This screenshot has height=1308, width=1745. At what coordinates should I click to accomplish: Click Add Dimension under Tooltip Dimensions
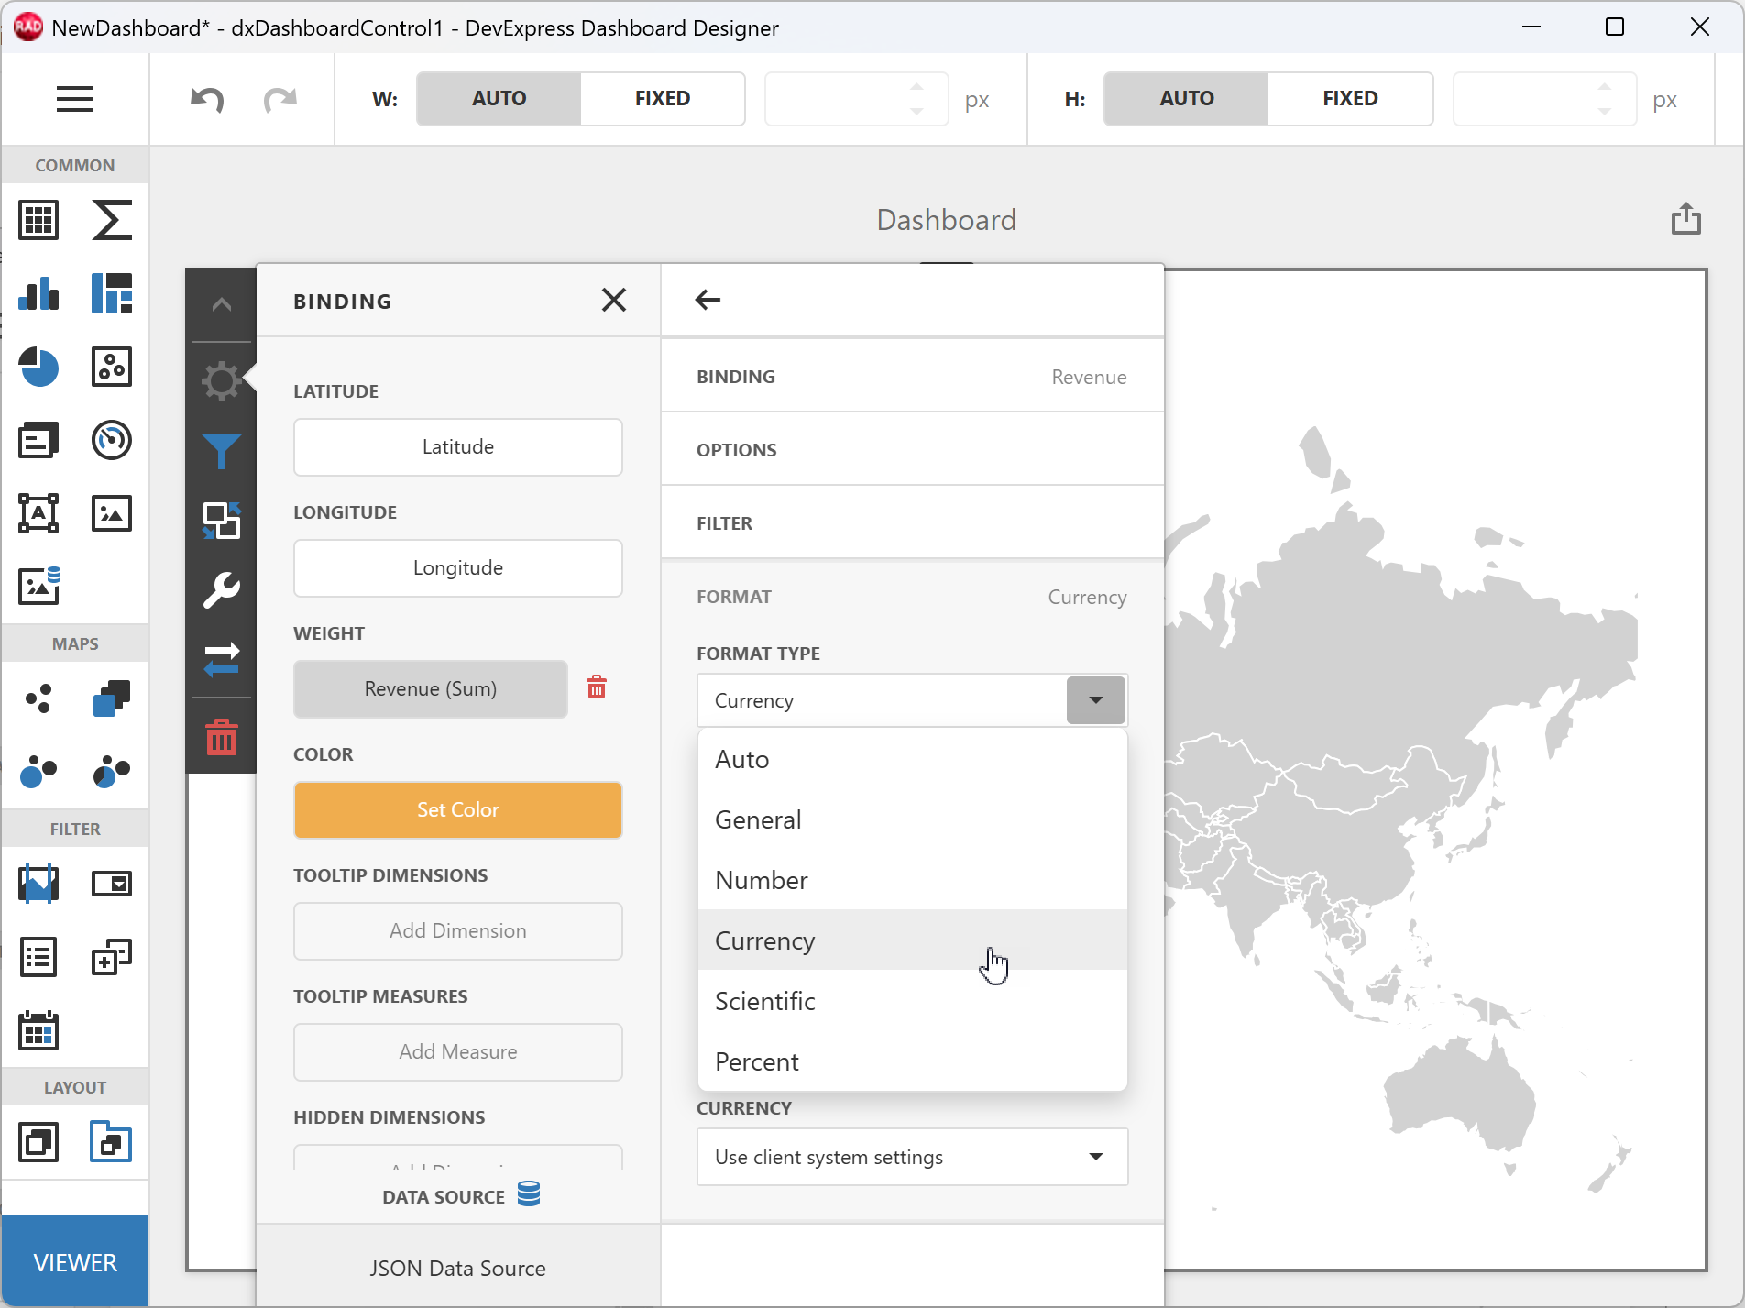click(x=458, y=930)
